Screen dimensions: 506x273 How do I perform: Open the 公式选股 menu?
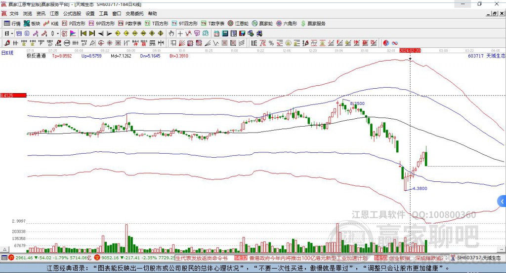click(72, 13)
